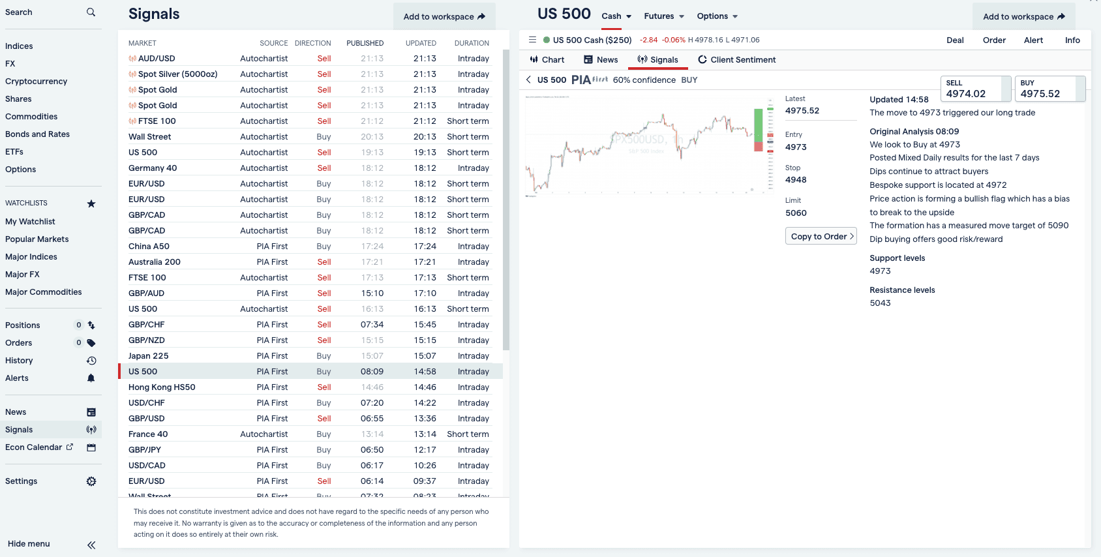Click the Econ Calendar calendar icon
The height and width of the screenshot is (557, 1101).
(91, 447)
